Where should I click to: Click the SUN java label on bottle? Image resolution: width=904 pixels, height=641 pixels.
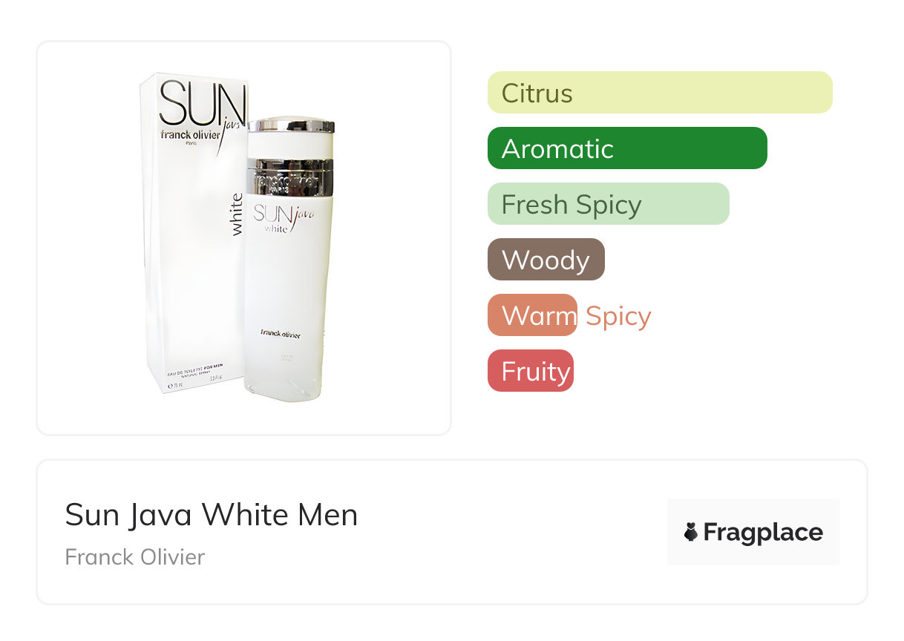(283, 218)
